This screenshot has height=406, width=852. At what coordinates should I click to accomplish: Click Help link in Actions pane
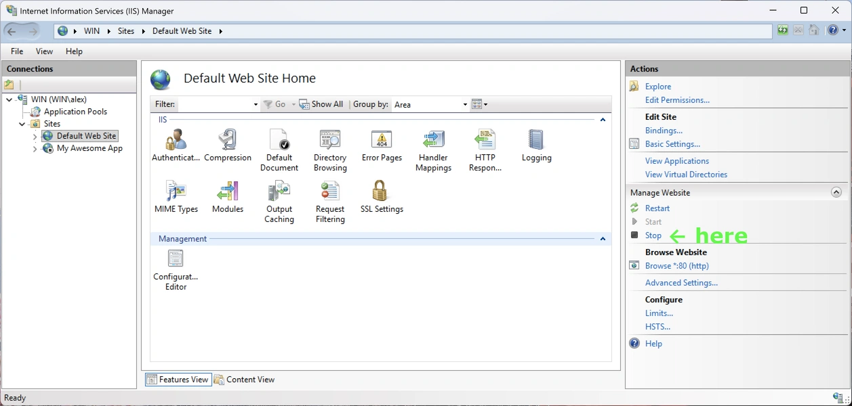click(x=653, y=344)
